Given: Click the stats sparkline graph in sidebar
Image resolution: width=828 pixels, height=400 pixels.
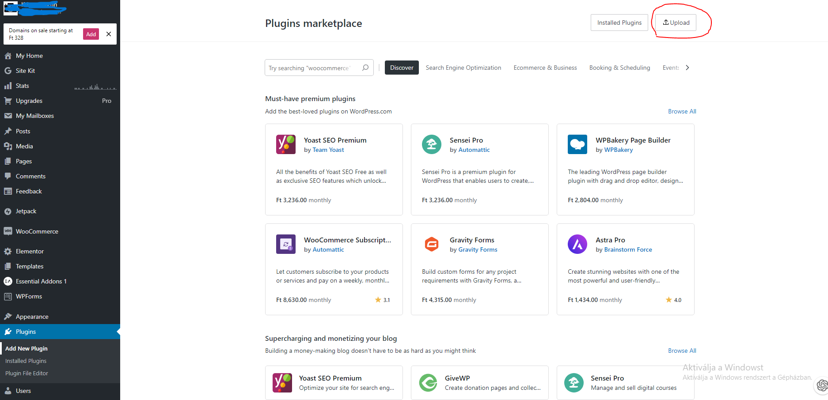Looking at the screenshot, I should (x=95, y=87).
